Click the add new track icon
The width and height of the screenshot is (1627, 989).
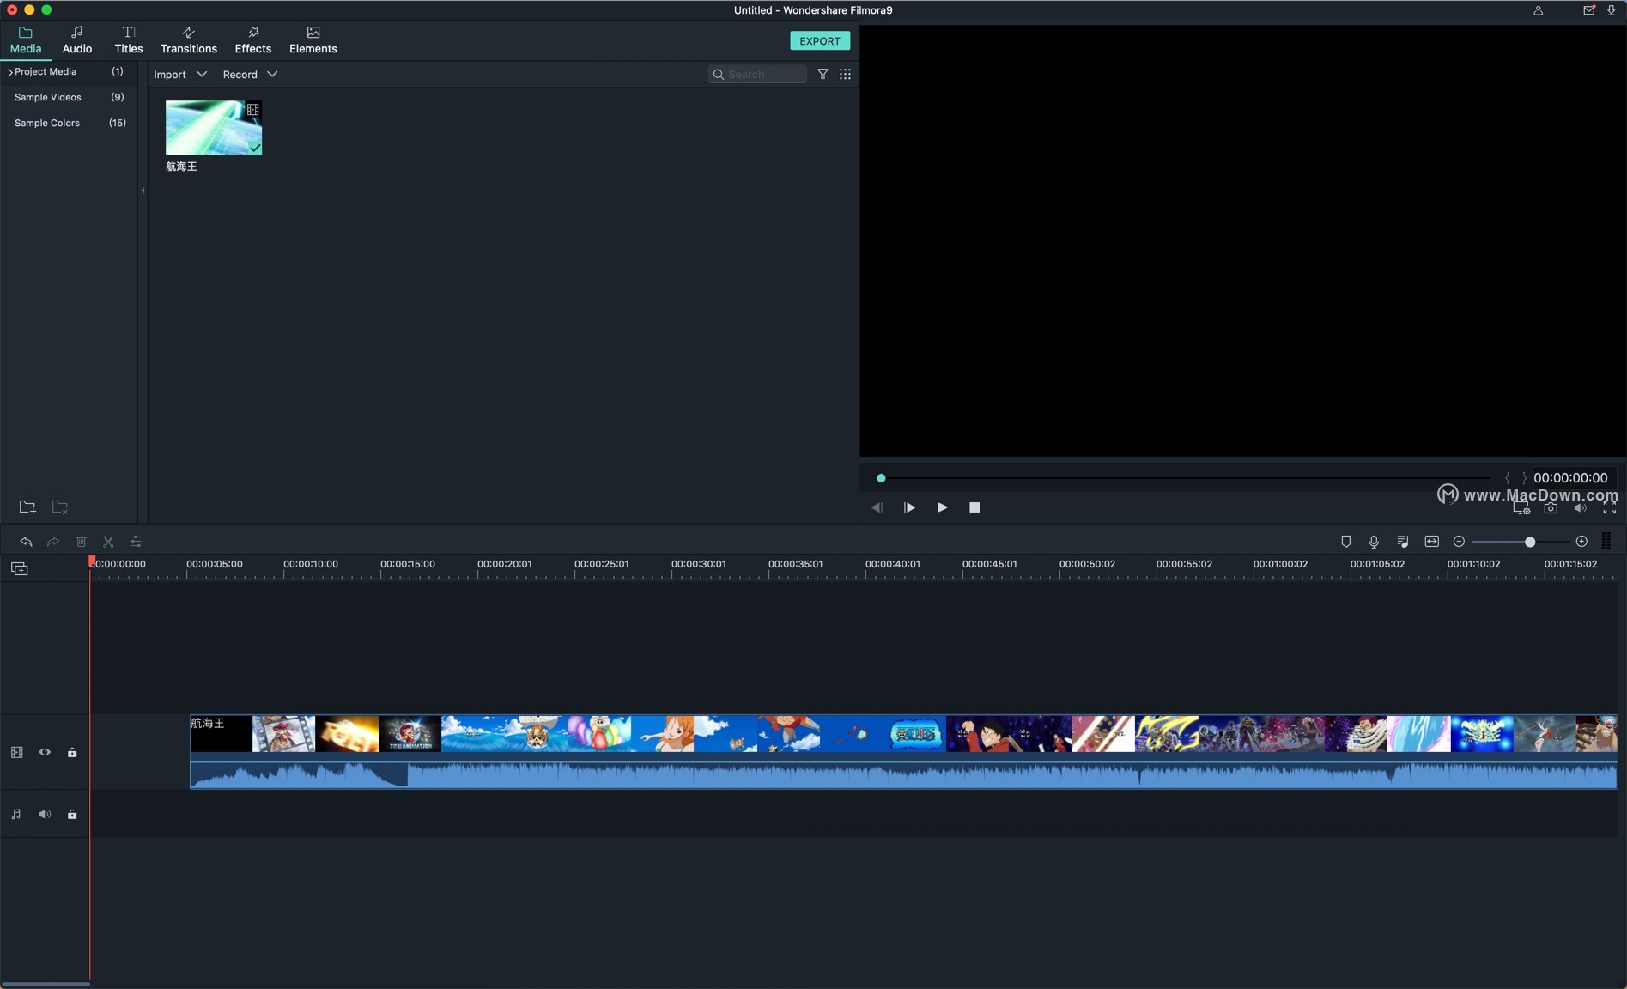click(x=18, y=568)
